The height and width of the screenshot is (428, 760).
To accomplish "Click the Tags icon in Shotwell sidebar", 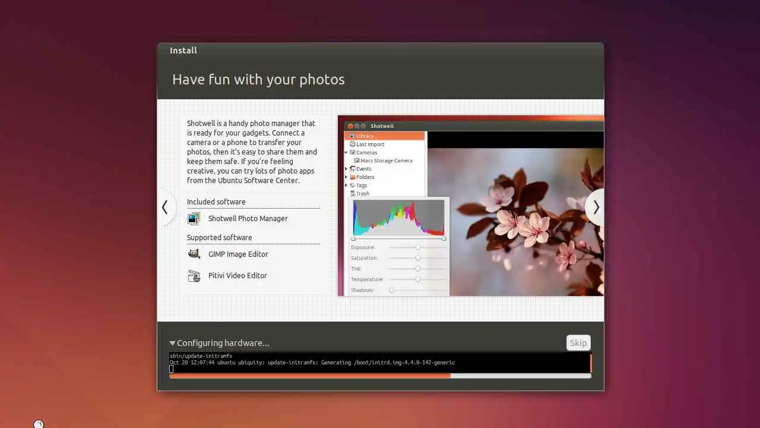I will 352,185.
